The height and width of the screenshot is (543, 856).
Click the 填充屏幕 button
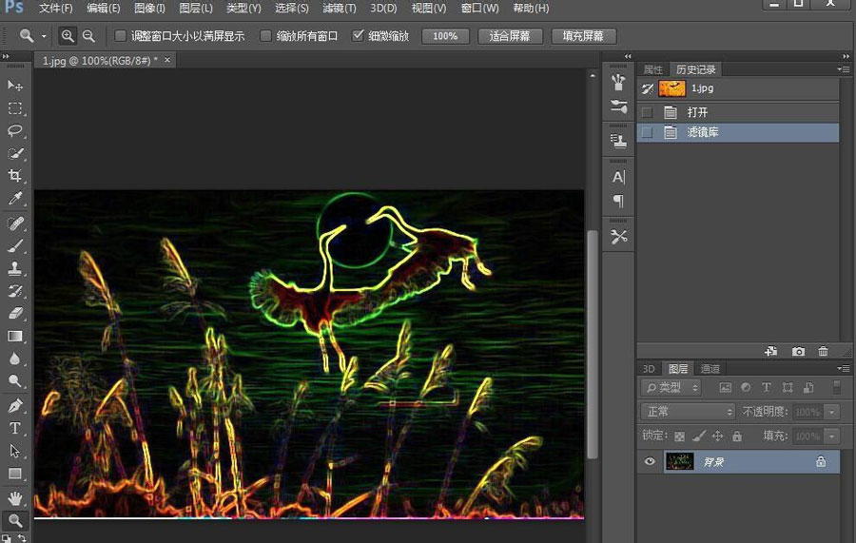[x=583, y=36]
